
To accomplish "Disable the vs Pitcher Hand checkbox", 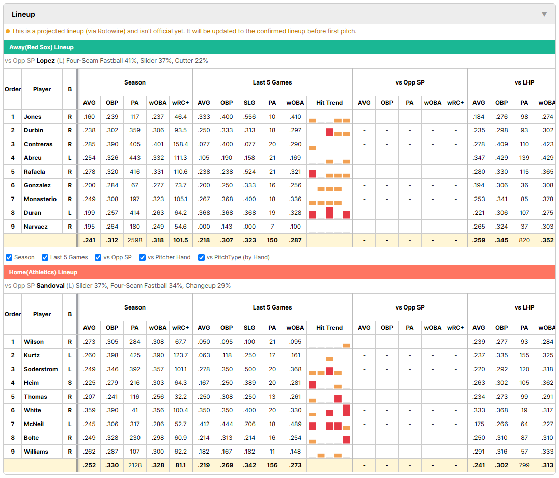I will click(142, 258).
